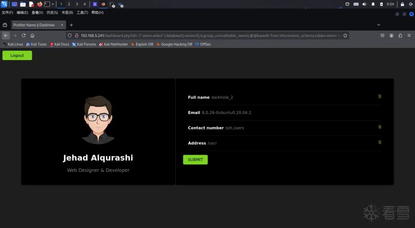The width and height of the screenshot is (415, 228).
Task: Open the 工具(T) menu
Action: click(82, 12)
